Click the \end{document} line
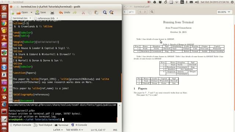Viewport: 235px width, 132px height. [23, 101]
